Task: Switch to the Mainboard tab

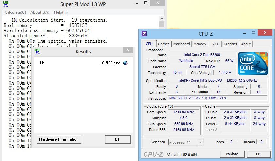Action: pos(181,44)
